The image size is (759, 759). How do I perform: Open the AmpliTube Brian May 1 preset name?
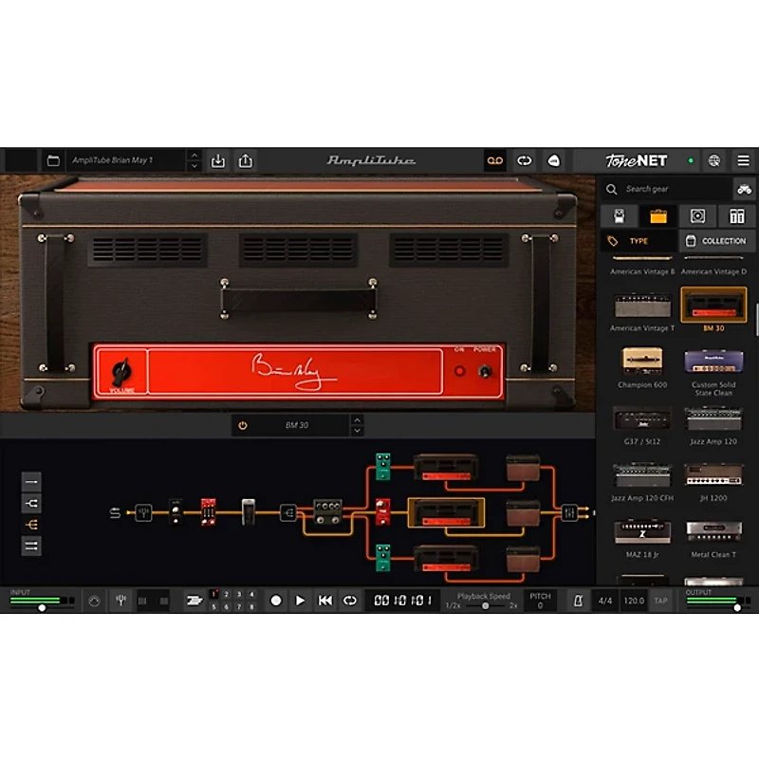(112, 160)
